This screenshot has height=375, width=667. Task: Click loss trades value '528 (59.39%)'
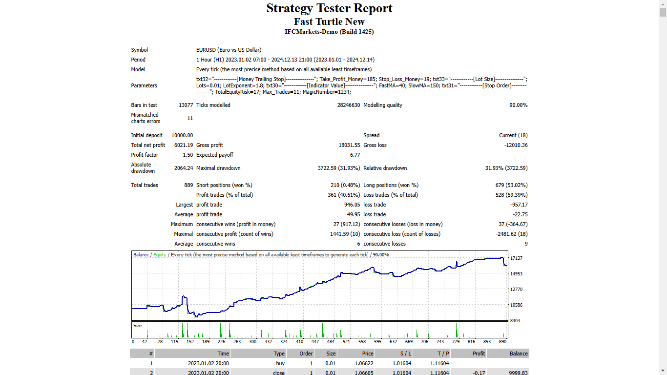coord(511,195)
